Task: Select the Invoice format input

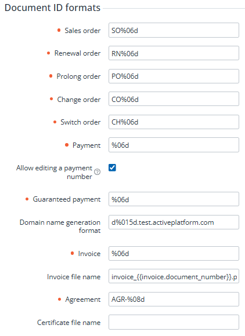Action: click(x=174, y=254)
